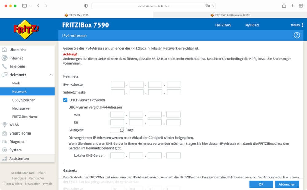Click the Übersicht home icon
The height and width of the screenshot is (190, 307).
4,50
